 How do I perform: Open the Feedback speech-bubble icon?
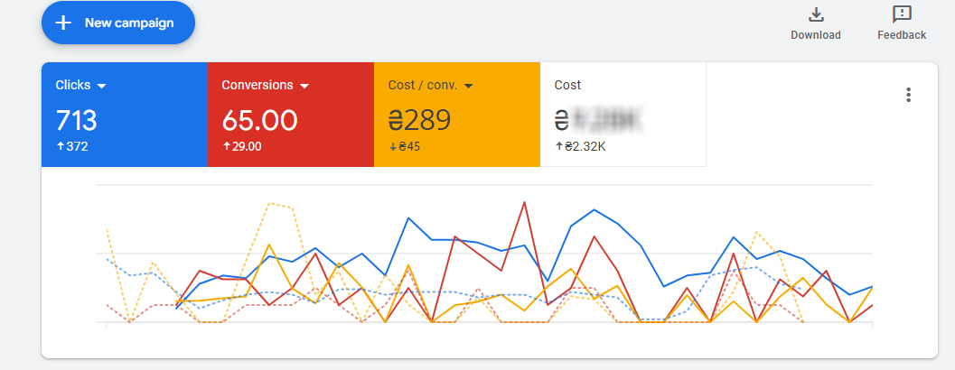902,14
